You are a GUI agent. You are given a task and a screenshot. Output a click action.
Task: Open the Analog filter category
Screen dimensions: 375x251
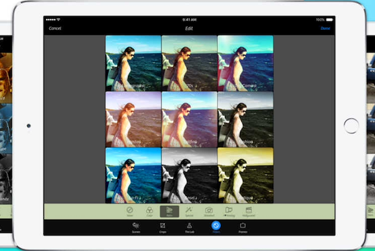click(x=229, y=212)
